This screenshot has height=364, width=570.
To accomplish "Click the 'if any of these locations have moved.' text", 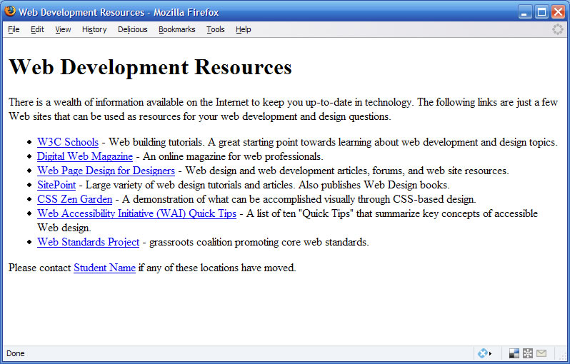I will [217, 268].
